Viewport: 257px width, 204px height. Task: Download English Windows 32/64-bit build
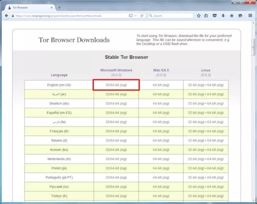[x=113, y=85]
